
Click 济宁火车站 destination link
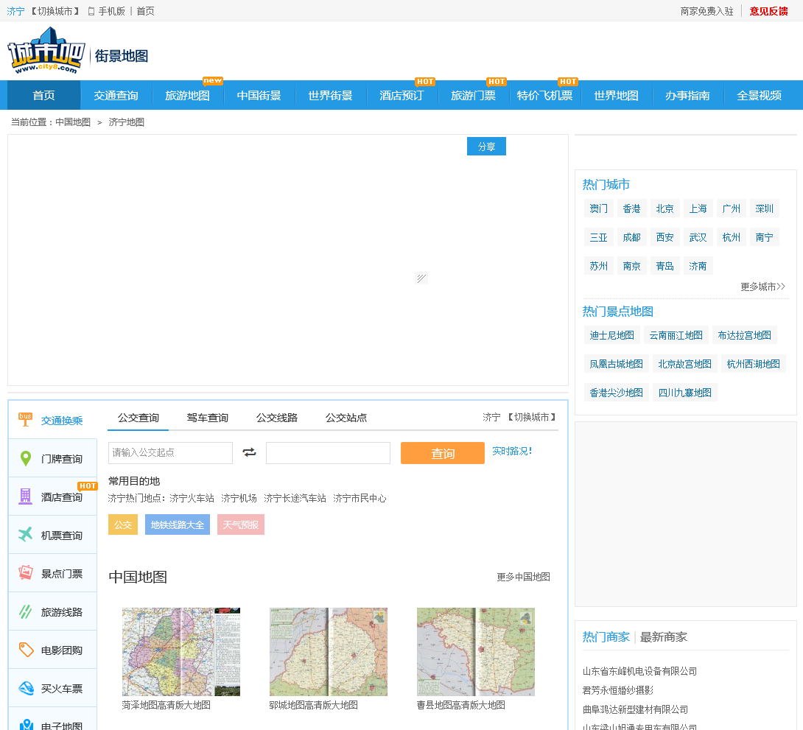[192, 498]
